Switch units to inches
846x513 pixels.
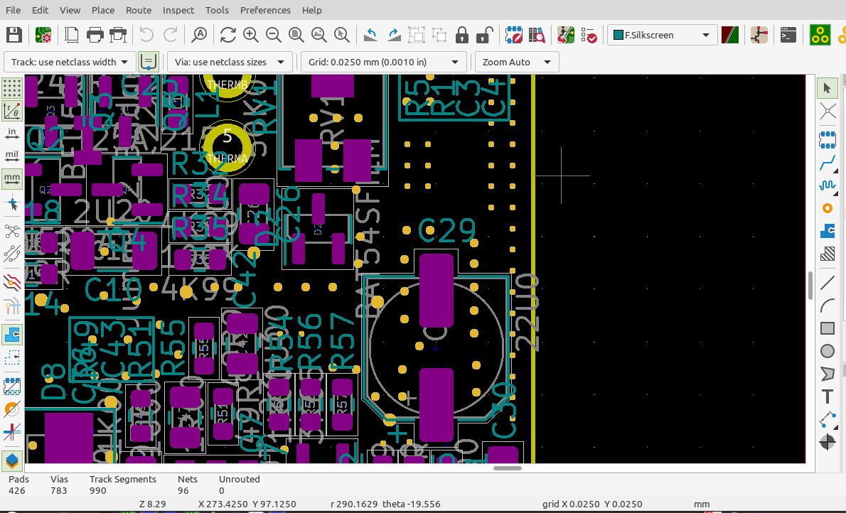[x=12, y=133]
